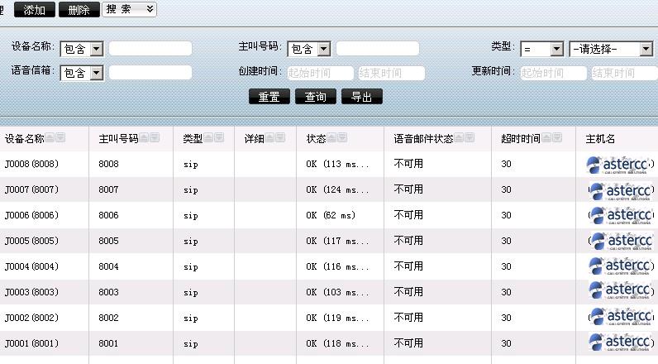
Task: Sort 语音邮件状态 column descending
Action: point(470,137)
